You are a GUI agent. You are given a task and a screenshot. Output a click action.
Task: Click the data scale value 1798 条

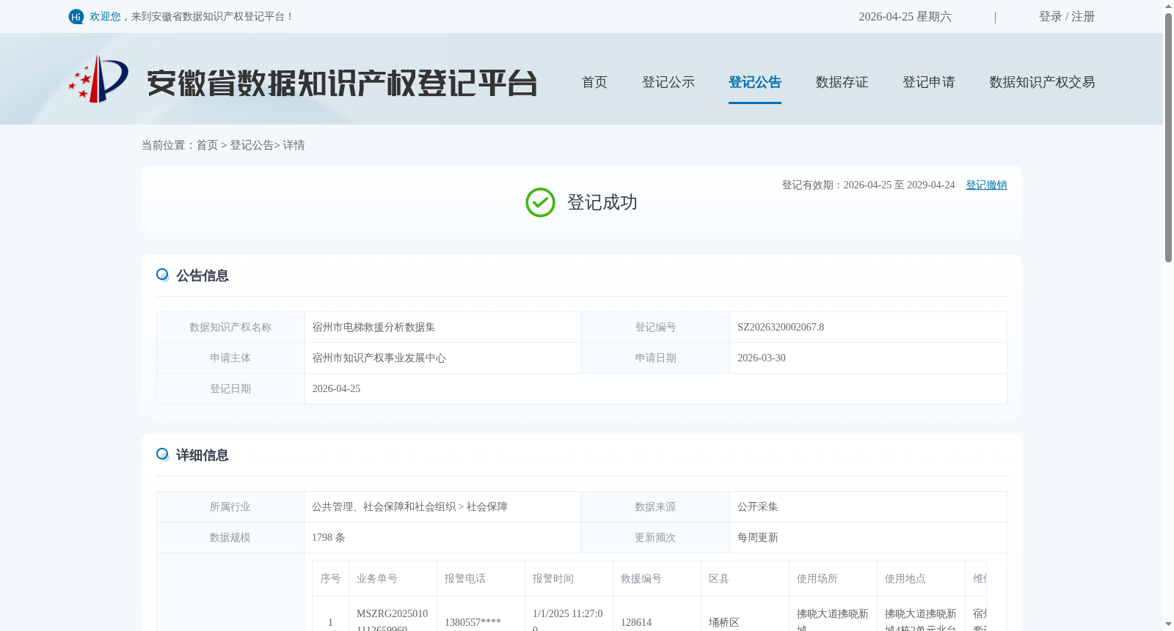coord(328,537)
